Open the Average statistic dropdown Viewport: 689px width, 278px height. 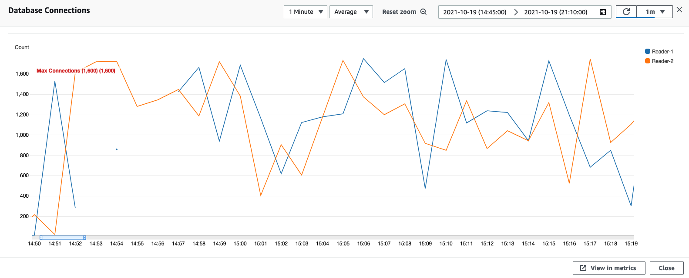click(x=351, y=12)
